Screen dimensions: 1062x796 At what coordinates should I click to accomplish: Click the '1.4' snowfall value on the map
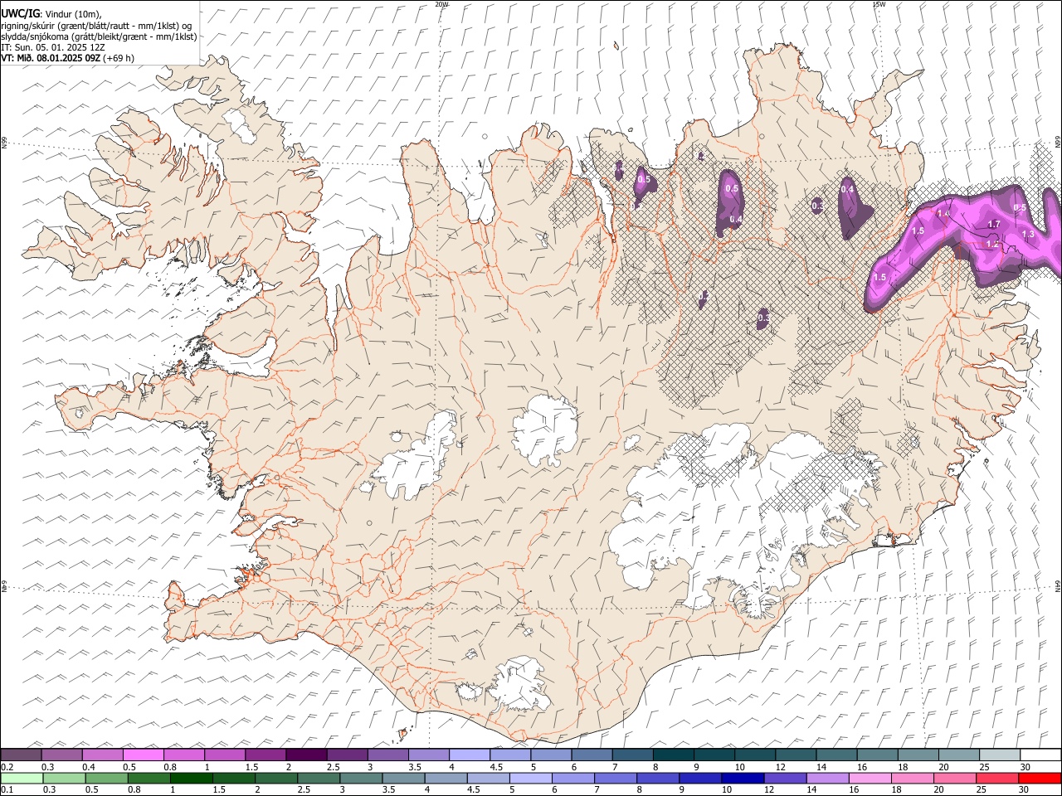943,213
